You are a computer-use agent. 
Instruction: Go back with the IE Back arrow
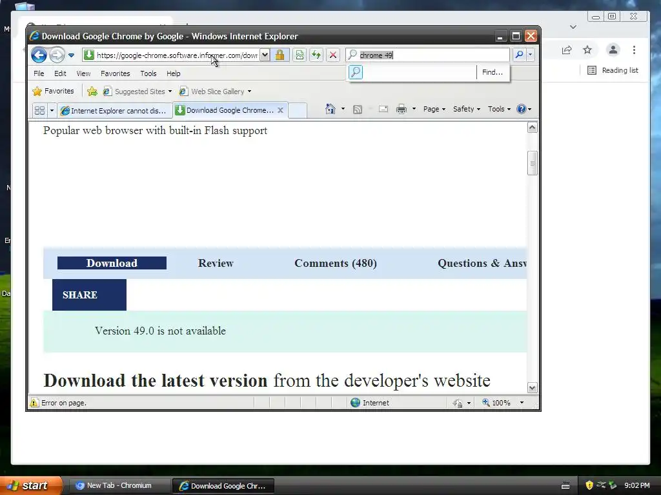pyautogui.click(x=39, y=55)
